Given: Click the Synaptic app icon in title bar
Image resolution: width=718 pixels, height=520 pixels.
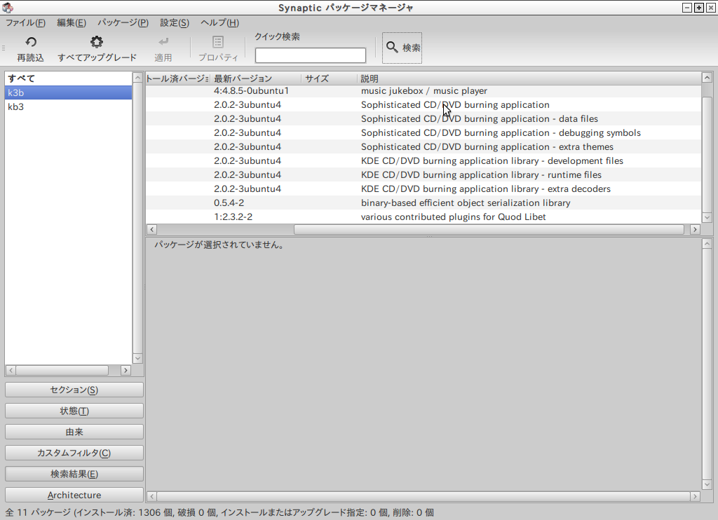Looking at the screenshot, I should coord(8,8).
